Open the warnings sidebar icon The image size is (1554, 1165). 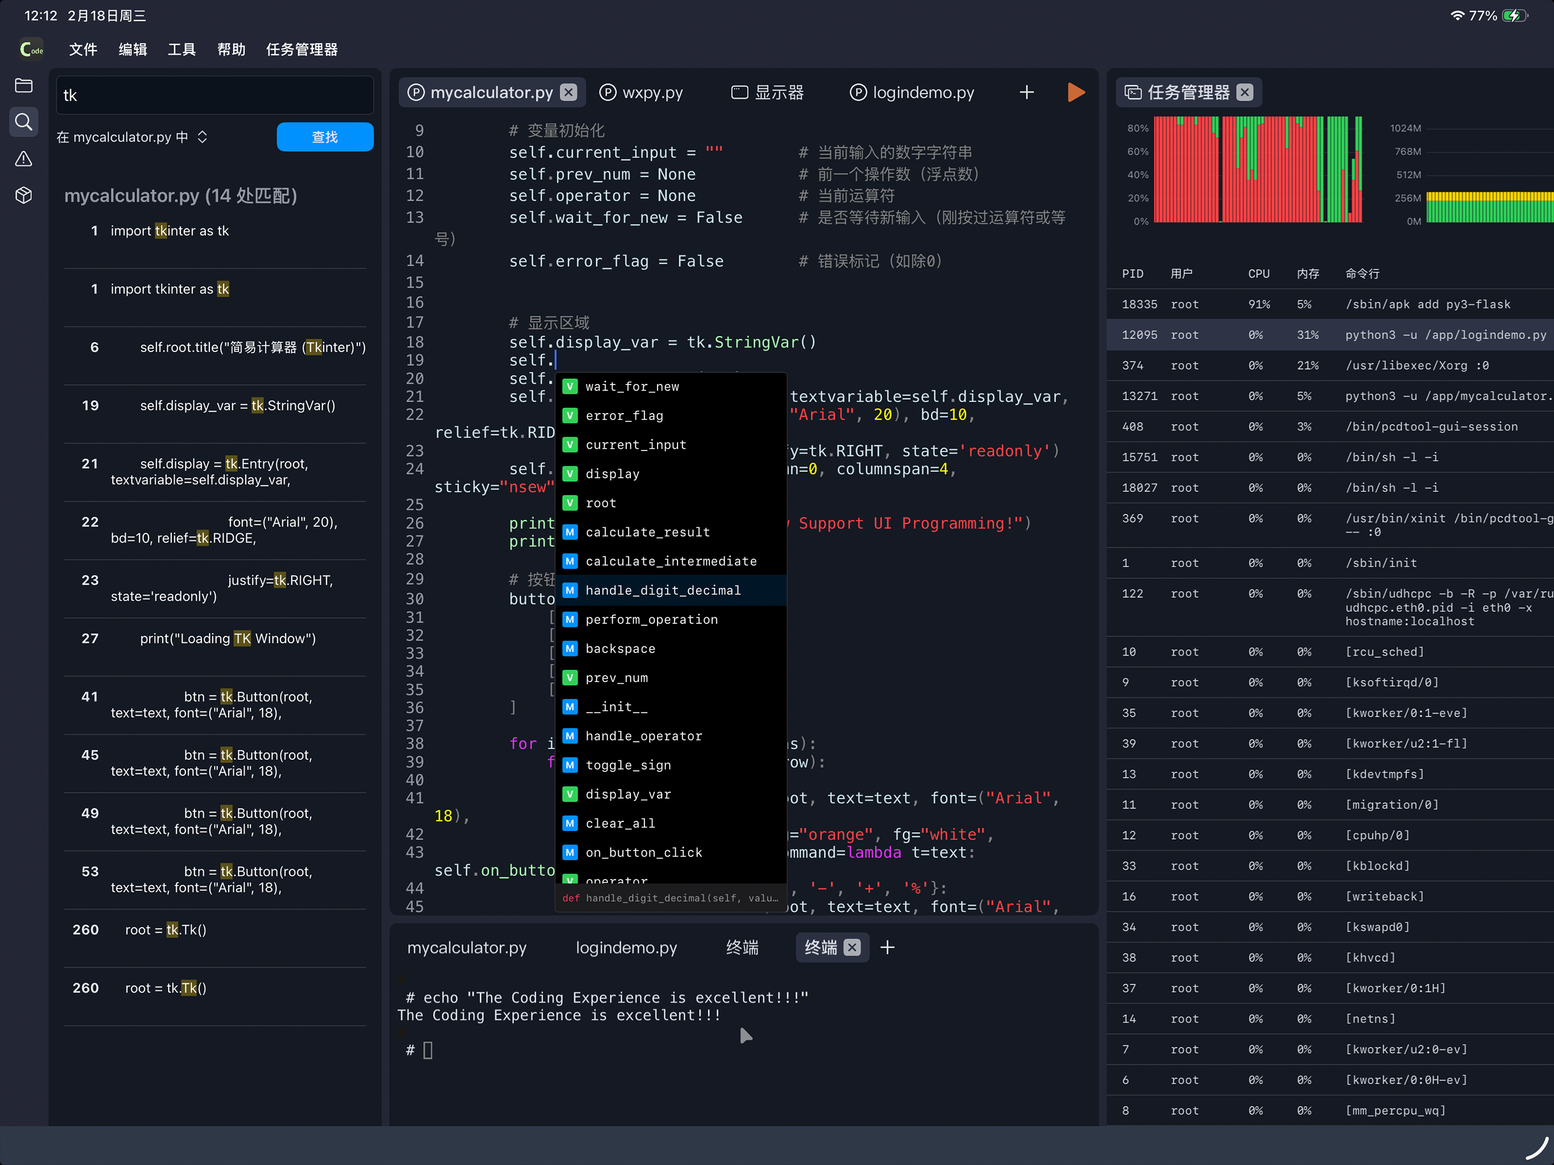24,159
